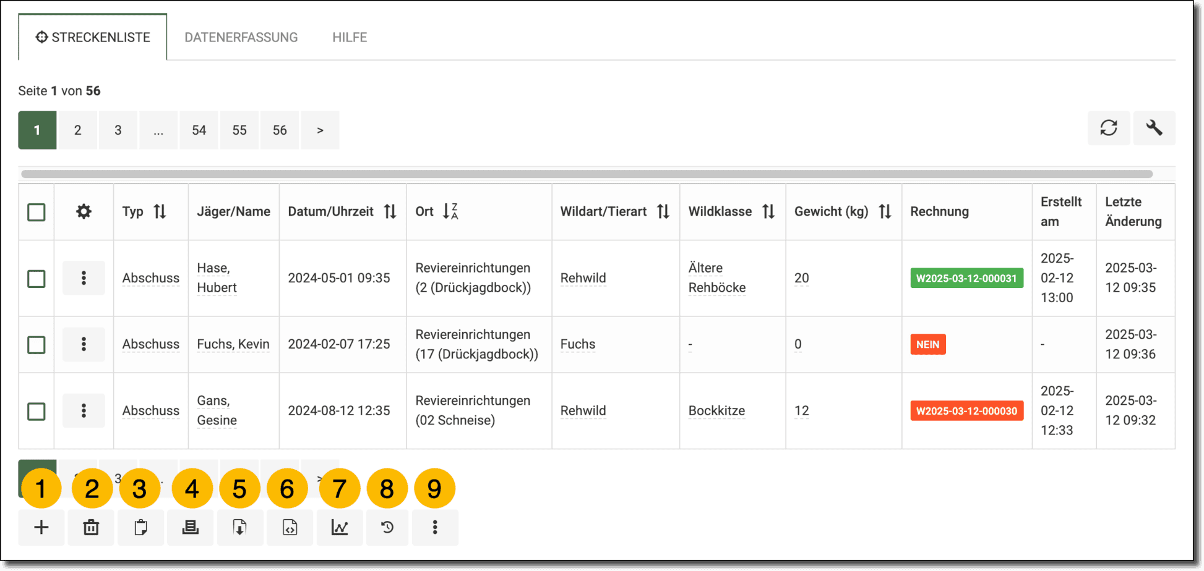Open row actions menu for Gans, Gesine

[84, 411]
